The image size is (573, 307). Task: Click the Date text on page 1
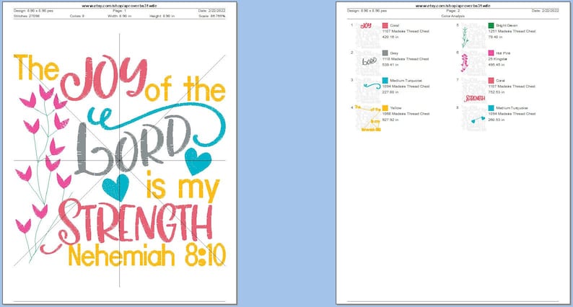(x=212, y=11)
